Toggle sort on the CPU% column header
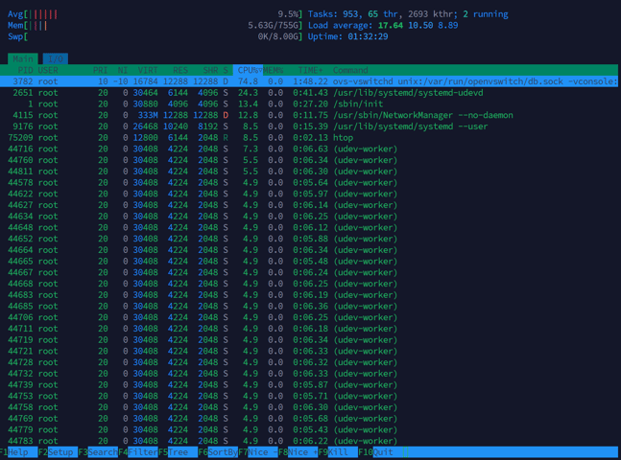 pyautogui.click(x=248, y=70)
